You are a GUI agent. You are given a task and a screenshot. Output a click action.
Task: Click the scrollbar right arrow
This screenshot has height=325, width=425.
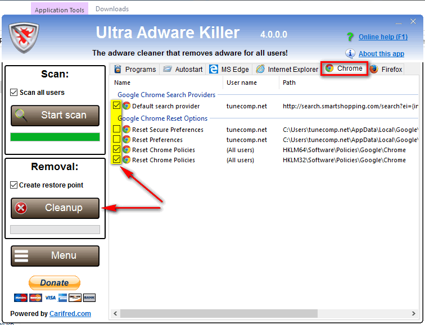(414, 313)
